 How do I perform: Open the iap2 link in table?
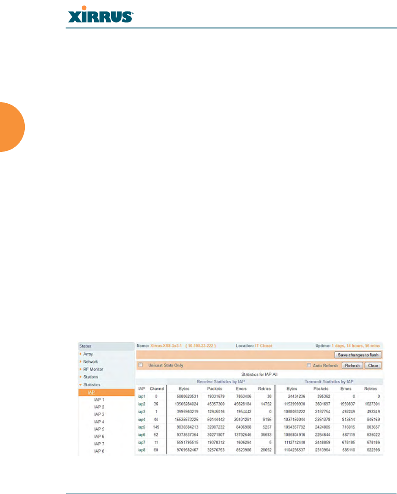[141, 404]
